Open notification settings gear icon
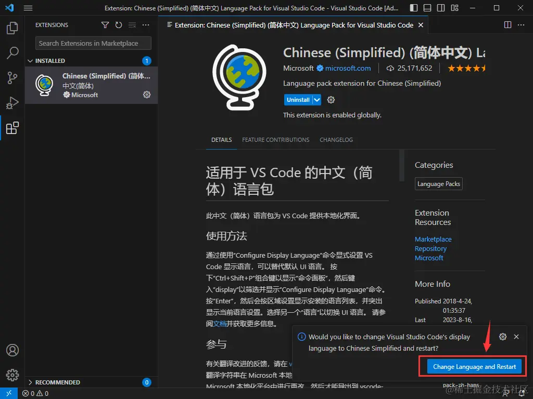The image size is (533, 399). click(x=503, y=337)
